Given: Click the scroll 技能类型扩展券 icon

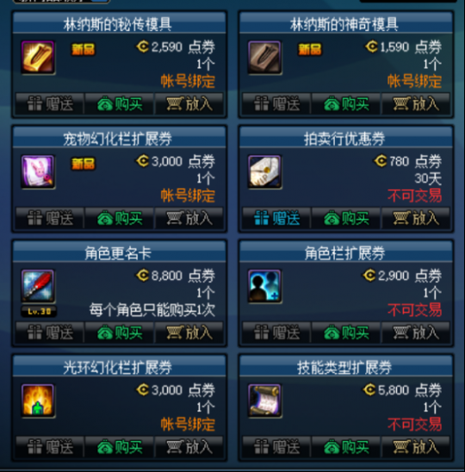Looking at the screenshot, I should coord(264,401).
